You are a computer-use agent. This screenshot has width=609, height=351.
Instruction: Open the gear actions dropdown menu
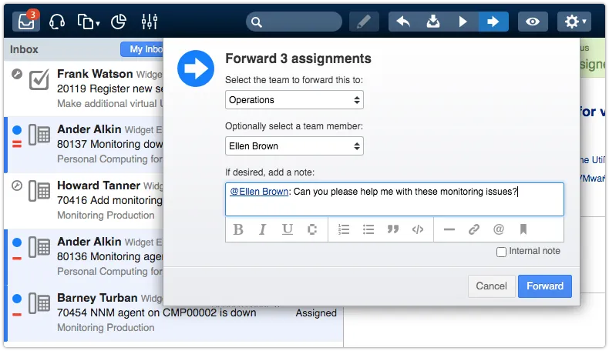574,22
